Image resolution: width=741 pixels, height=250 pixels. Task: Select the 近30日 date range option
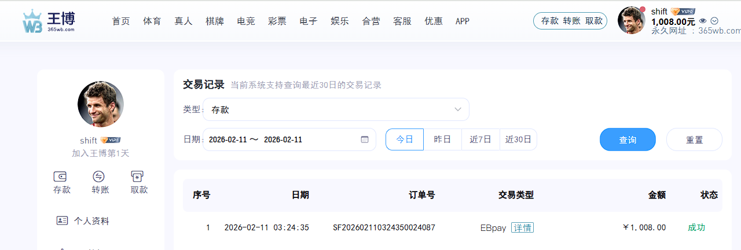(x=518, y=139)
